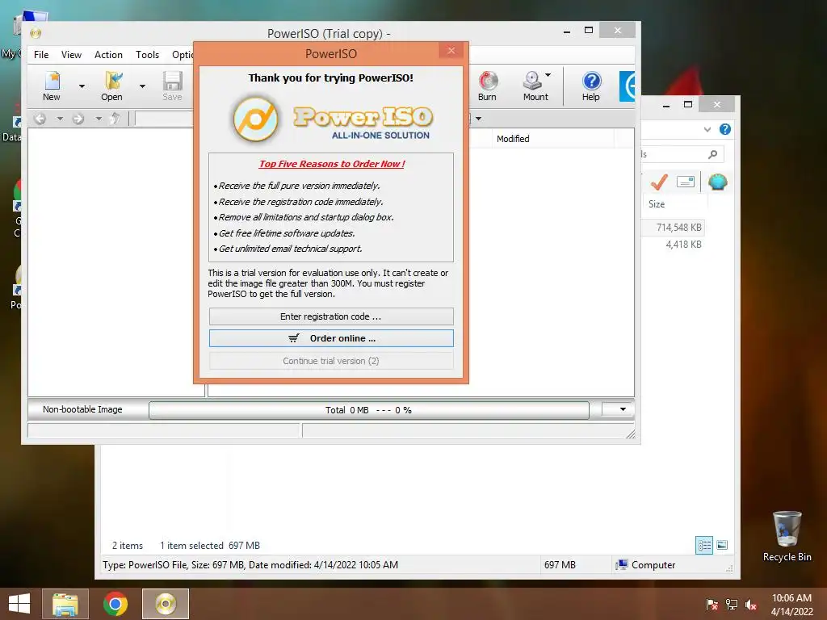Open the Recycle Bin desktop icon
This screenshot has height=620, width=827.
pos(787,536)
